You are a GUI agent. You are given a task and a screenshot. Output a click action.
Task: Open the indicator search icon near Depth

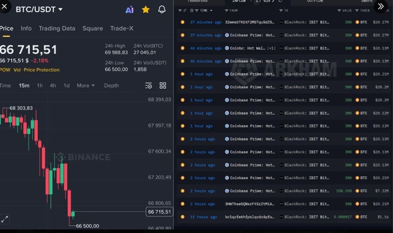(x=148, y=85)
